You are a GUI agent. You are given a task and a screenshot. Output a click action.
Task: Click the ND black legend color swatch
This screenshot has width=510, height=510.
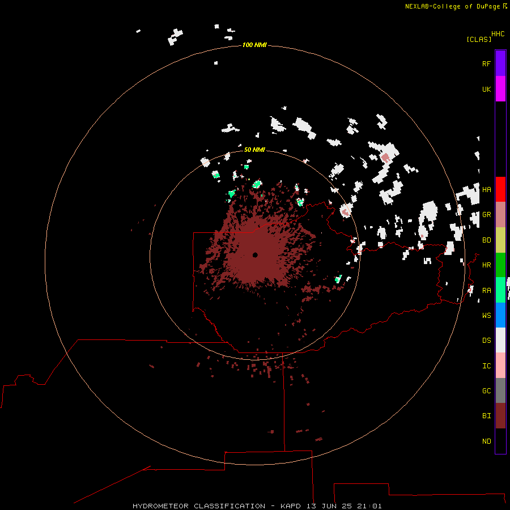click(500, 441)
